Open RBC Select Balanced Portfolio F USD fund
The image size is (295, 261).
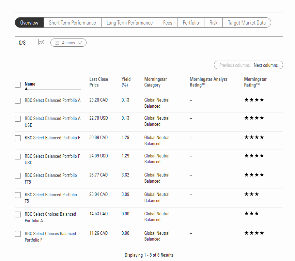52,159
